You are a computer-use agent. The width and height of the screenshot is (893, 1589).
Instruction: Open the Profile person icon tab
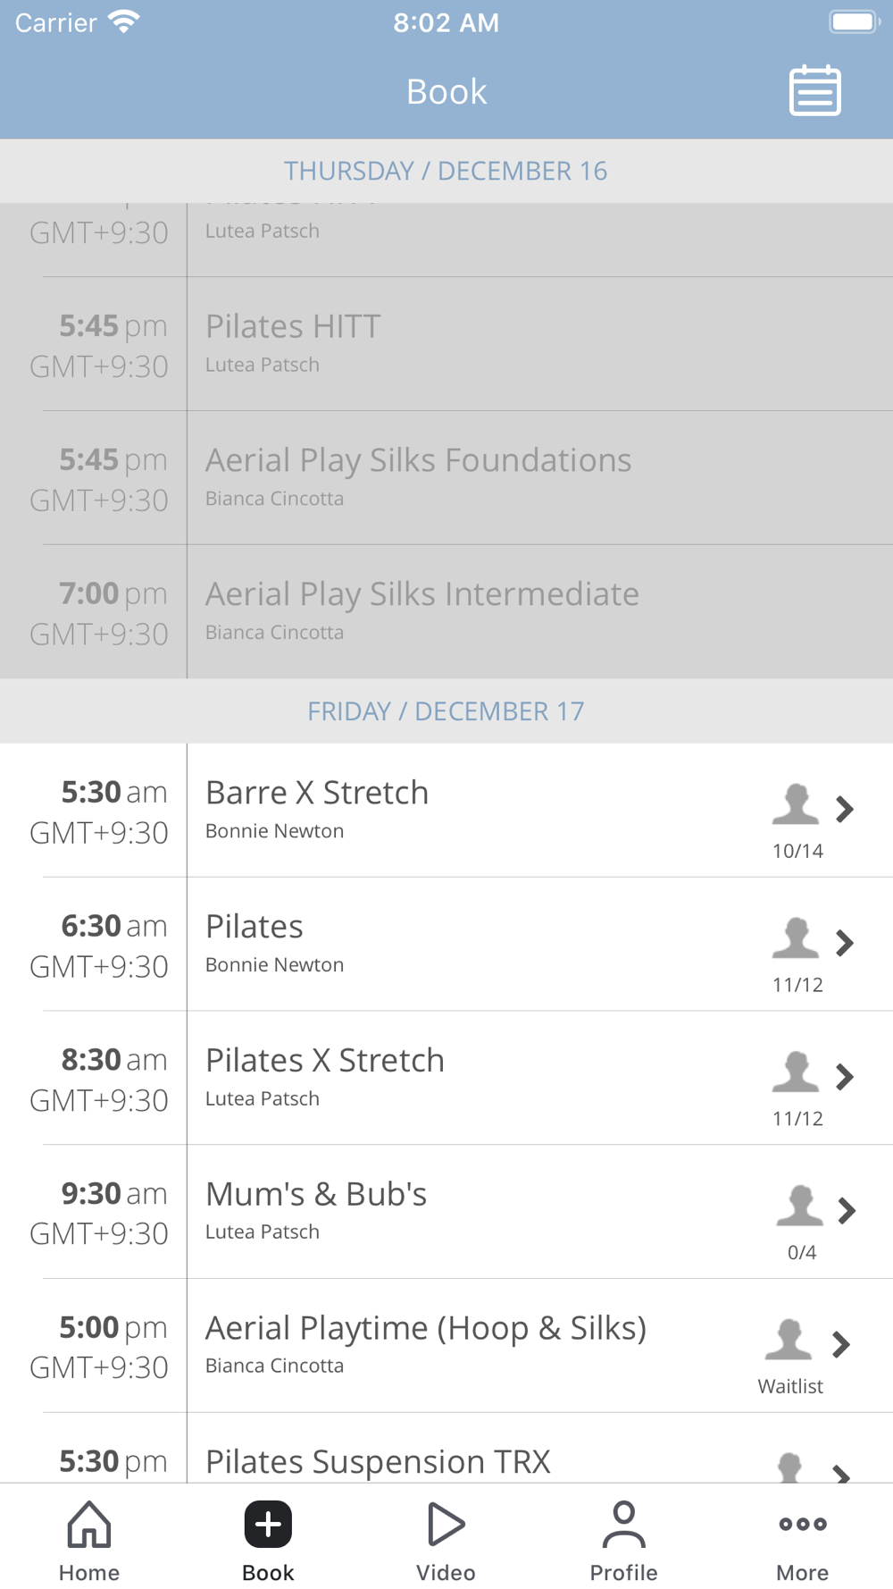623,1524
